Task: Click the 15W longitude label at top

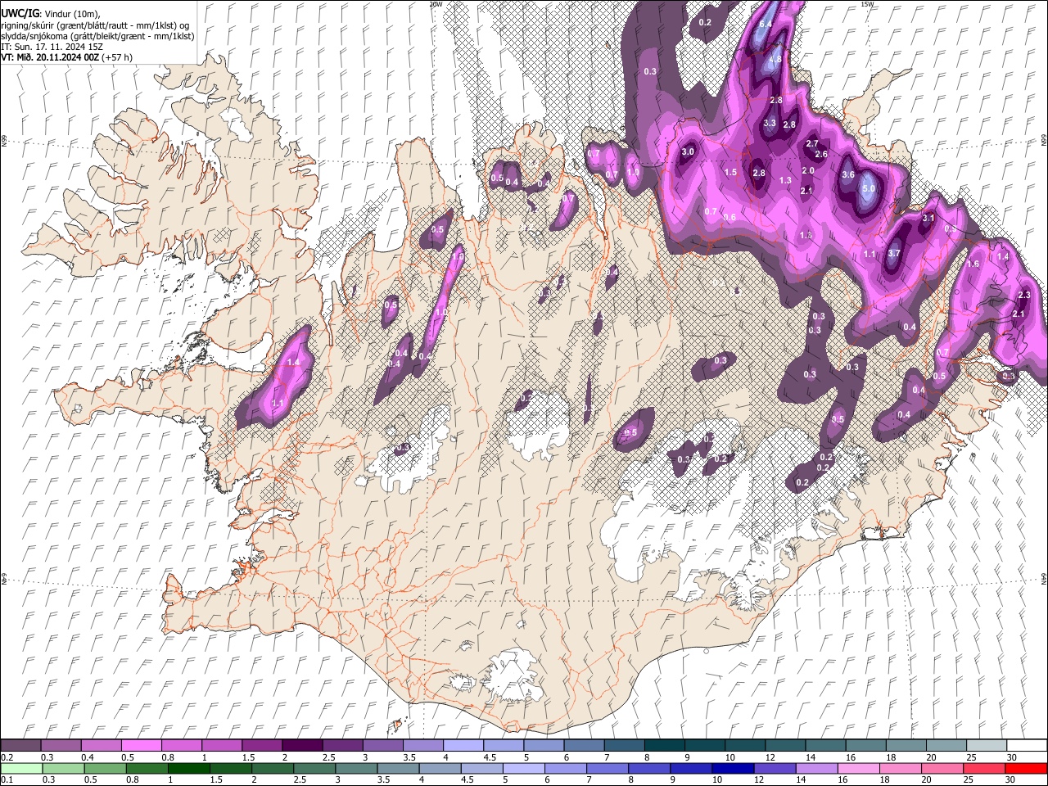Action: coord(867,4)
